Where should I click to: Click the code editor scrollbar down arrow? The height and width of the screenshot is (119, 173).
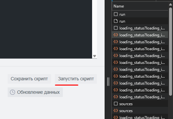tap(94, 56)
